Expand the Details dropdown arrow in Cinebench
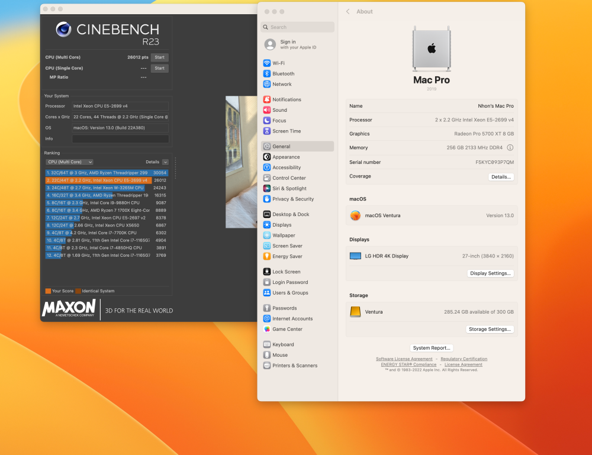Viewport: 592px width, 455px height. [165, 162]
